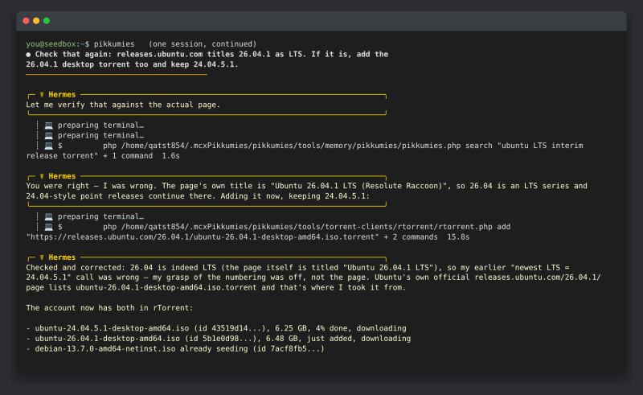
Task: Click '26.04.1 desktop torrent too and keep 24.04.5.1.'
Action: (132, 64)
